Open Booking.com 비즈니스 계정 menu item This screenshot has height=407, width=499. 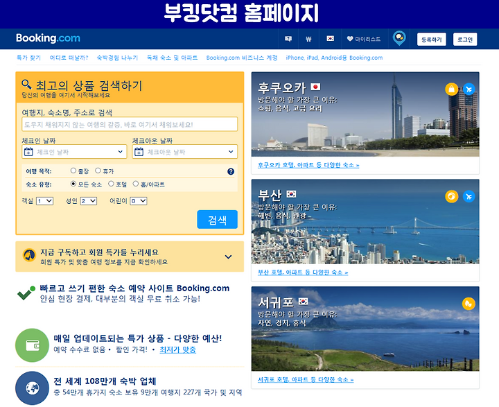242,58
